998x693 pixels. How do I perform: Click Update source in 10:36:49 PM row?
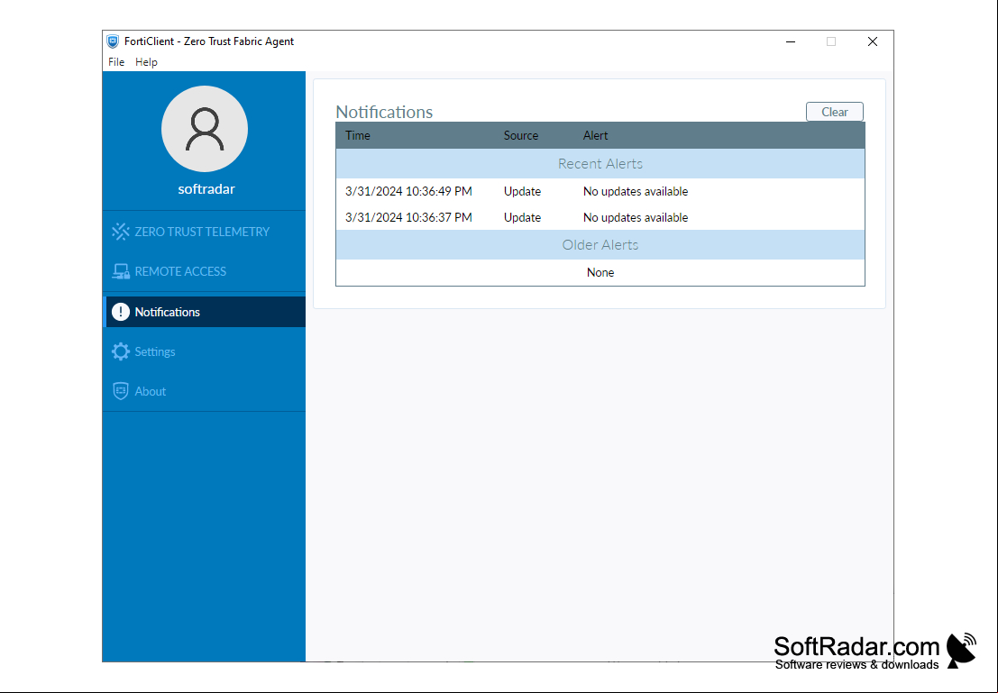tap(522, 192)
